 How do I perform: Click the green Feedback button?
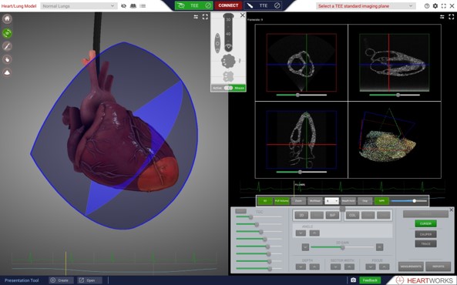tap(370, 280)
